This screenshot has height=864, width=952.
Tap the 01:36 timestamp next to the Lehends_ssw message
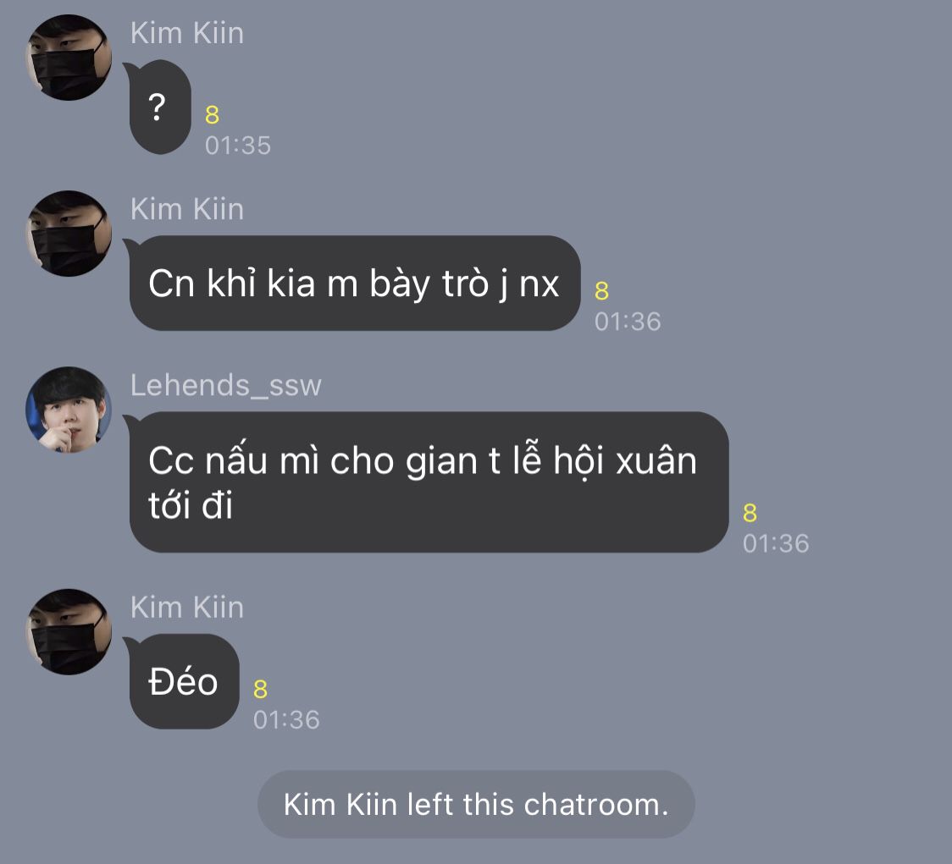pos(776,543)
